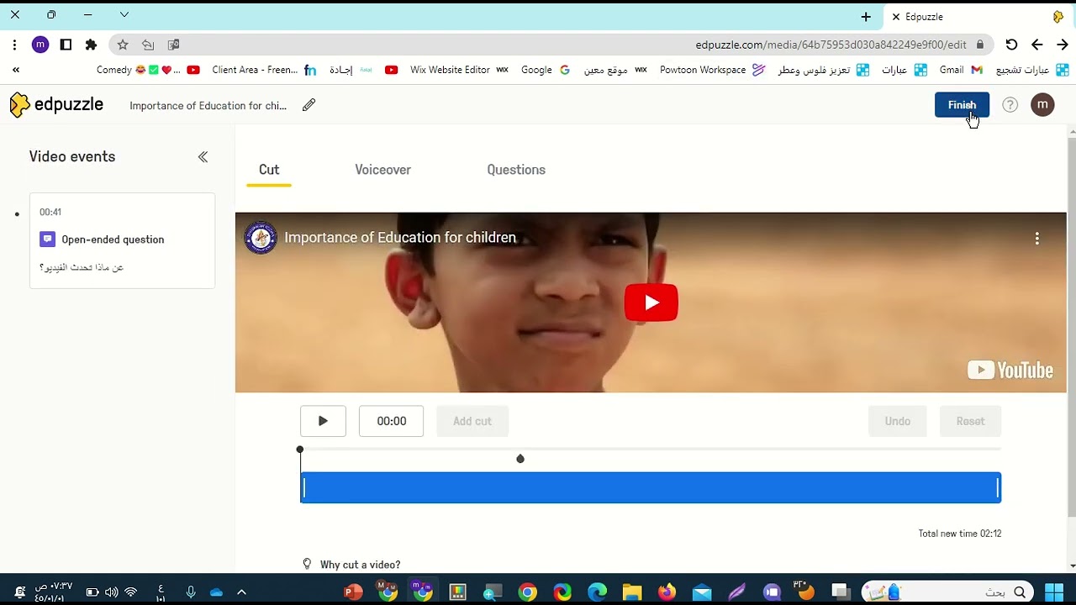The height and width of the screenshot is (605, 1076).
Task: Open Wix Website Editor bookmark
Action: [459, 70]
